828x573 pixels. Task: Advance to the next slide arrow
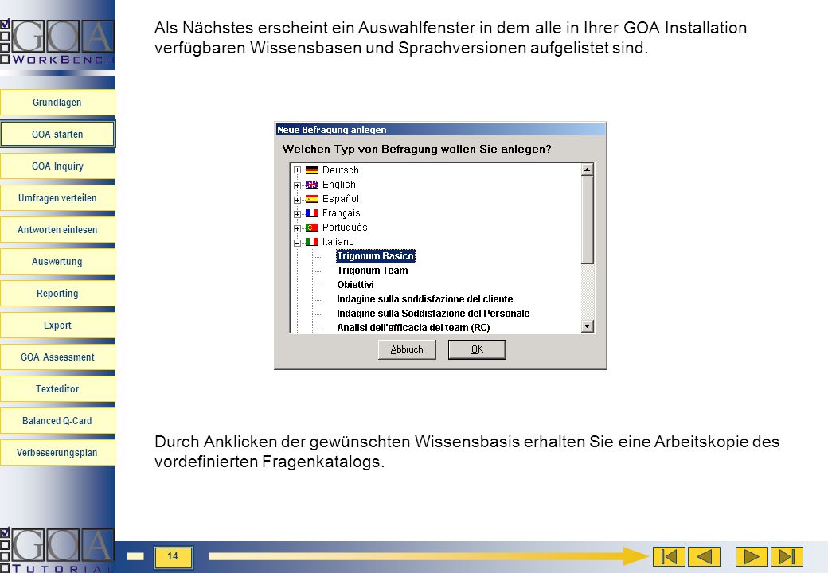click(752, 556)
